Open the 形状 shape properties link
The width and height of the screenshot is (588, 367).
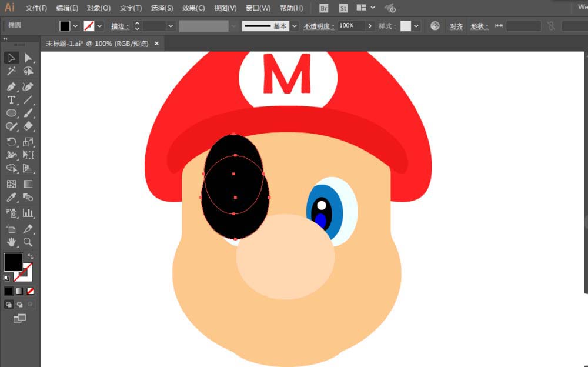click(x=480, y=26)
